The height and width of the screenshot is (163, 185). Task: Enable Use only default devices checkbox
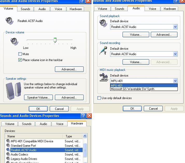[99, 98]
